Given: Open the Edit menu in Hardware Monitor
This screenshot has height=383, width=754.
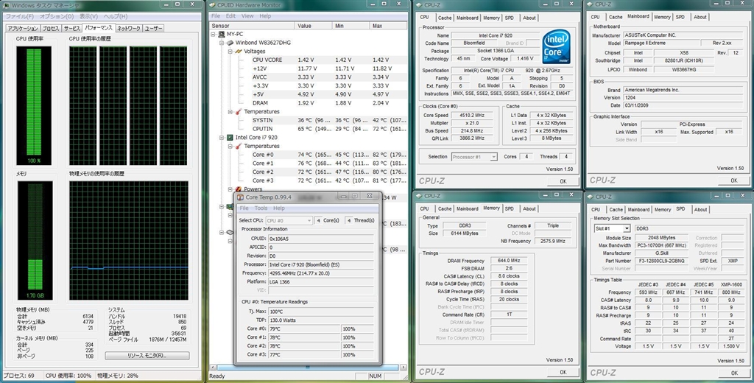Looking at the screenshot, I should 230,16.
